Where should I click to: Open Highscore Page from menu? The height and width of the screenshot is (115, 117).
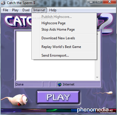(x=64, y=23)
